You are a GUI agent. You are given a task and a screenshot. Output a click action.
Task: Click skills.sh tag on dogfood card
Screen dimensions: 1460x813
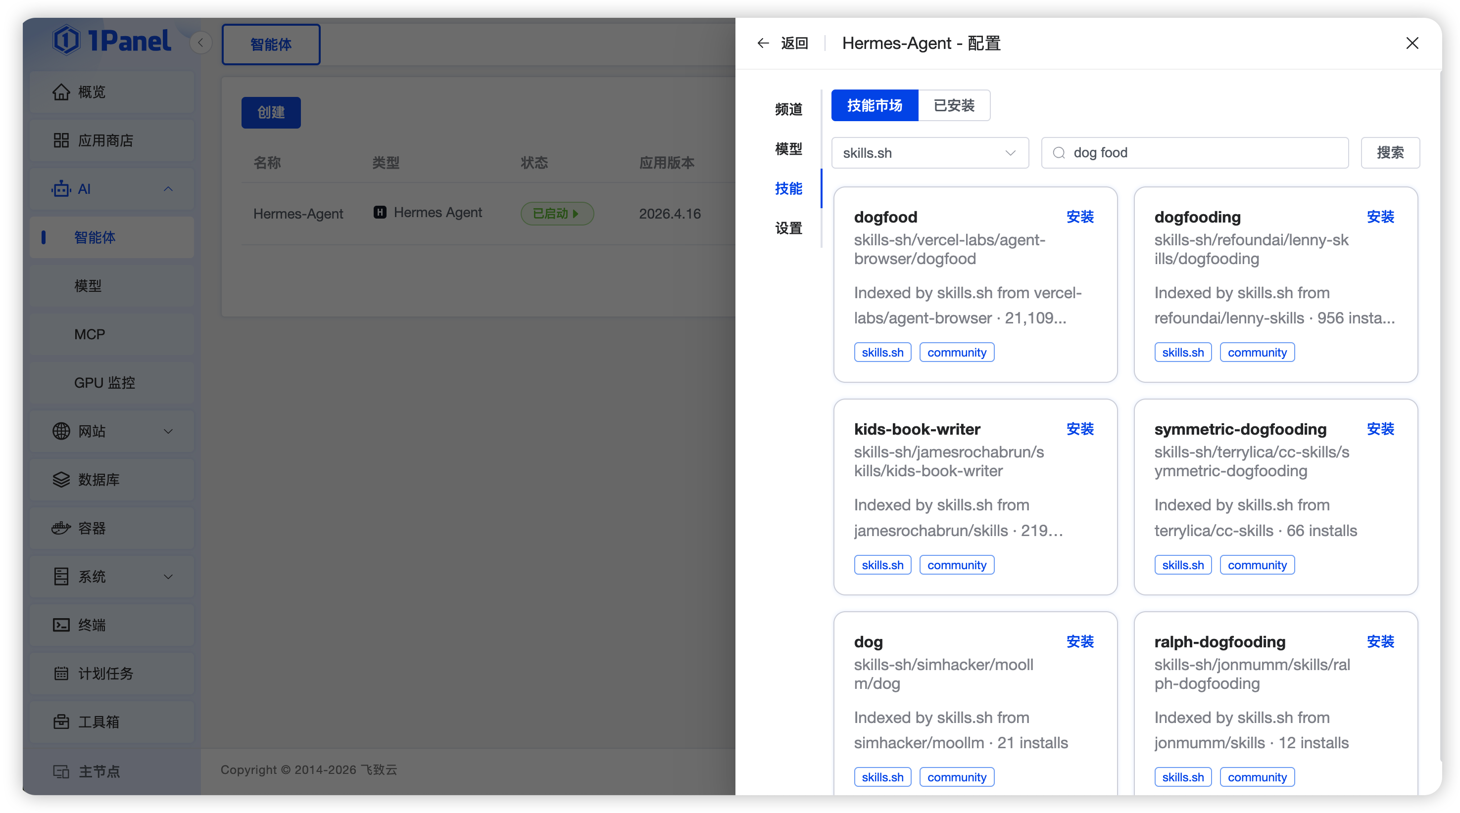pyautogui.click(x=882, y=352)
